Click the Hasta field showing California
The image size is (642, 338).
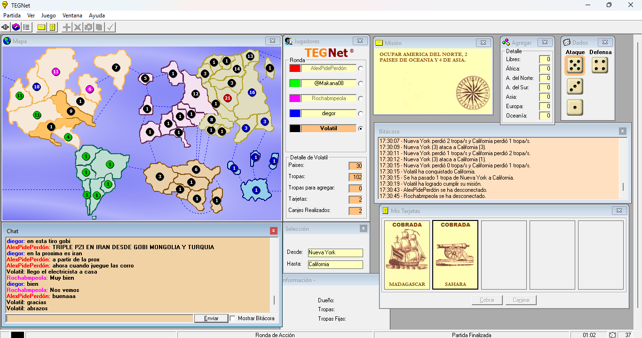coord(335,265)
